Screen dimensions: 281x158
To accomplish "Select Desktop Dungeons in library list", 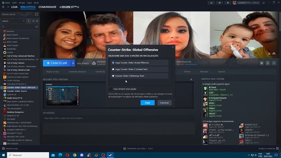I will coord(15,112).
